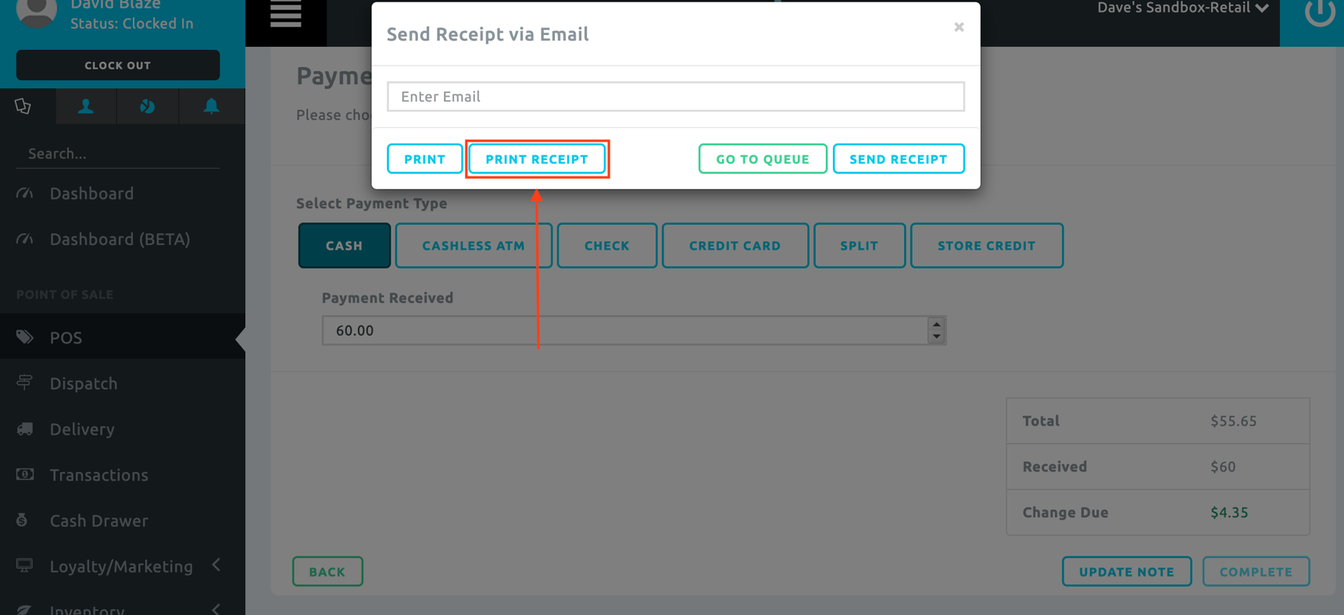
Task: Click the Print Receipt button
Action: (537, 159)
